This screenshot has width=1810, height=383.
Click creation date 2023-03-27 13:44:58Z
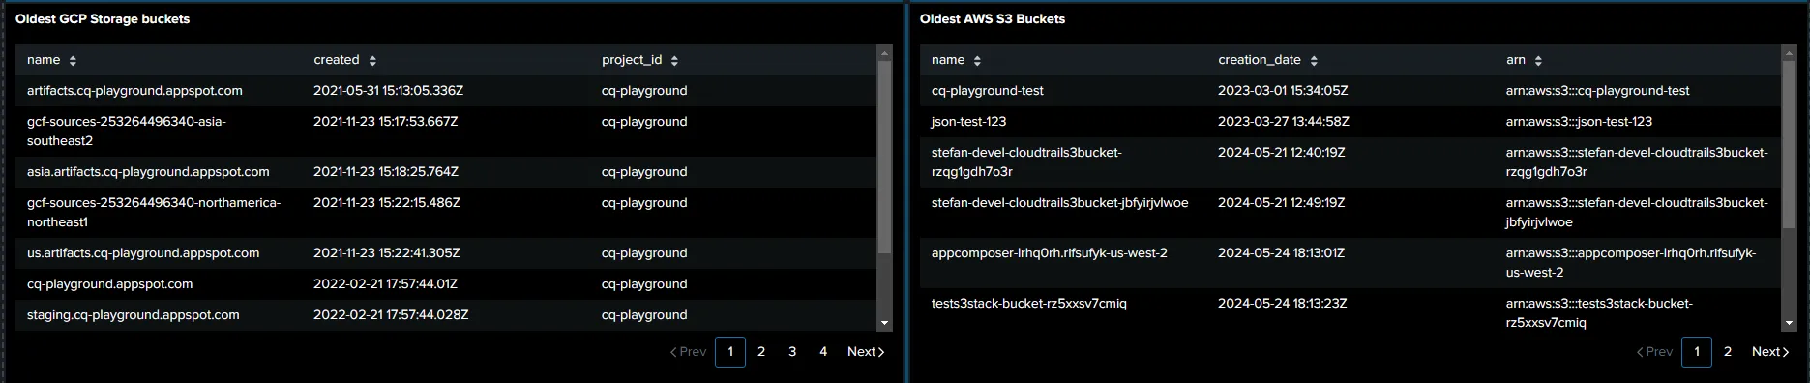pyautogui.click(x=1284, y=122)
